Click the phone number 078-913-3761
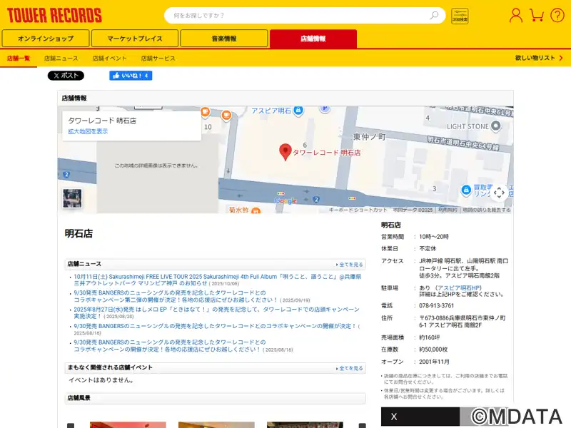The width and height of the screenshot is (571, 428). pyautogui.click(x=436, y=306)
